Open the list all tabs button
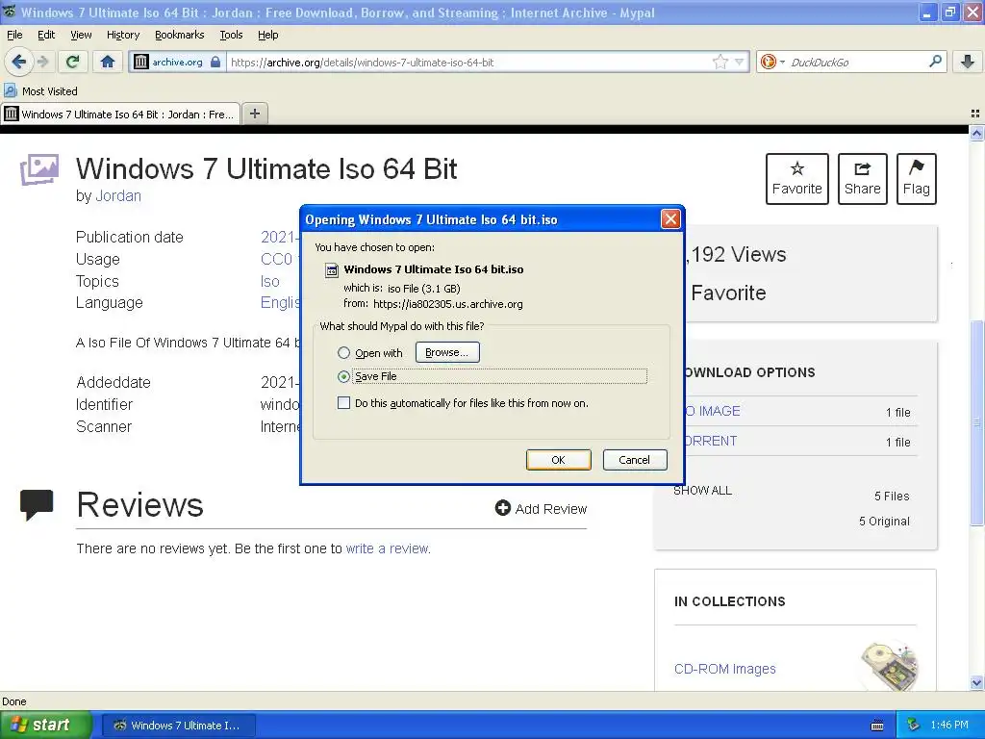This screenshot has height=739, width=985. (975, 114)
